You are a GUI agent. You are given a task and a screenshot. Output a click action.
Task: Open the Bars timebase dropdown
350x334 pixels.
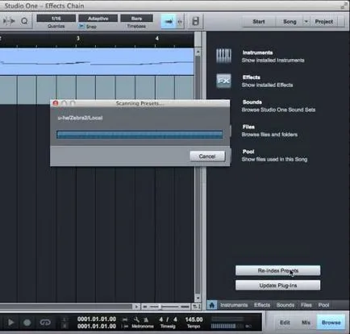136,19
